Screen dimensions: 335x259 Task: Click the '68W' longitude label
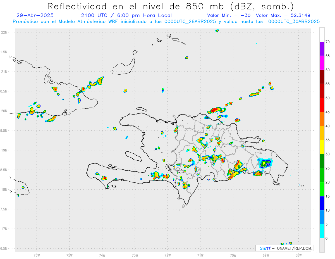point(298,255)
